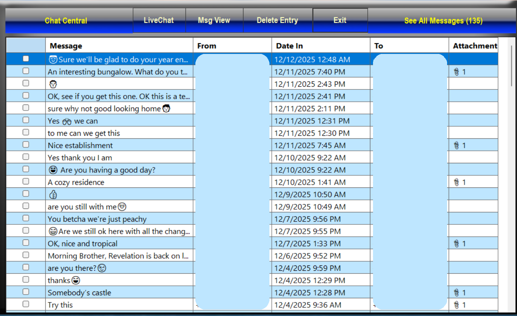The height and width of the screenshot is (316, 517).
Task: Open the LiveChat tab
Action: [159, 20]
